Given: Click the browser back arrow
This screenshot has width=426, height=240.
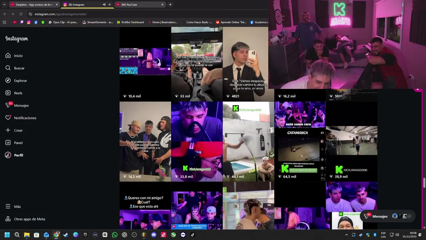Looking at the screenshot, I should pos(5,14).
